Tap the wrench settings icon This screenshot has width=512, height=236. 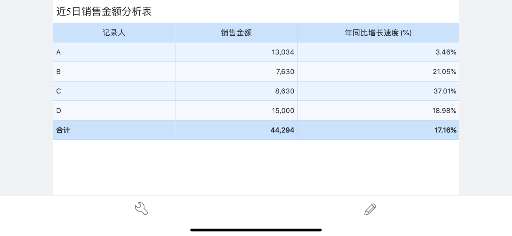pos(141,209)
